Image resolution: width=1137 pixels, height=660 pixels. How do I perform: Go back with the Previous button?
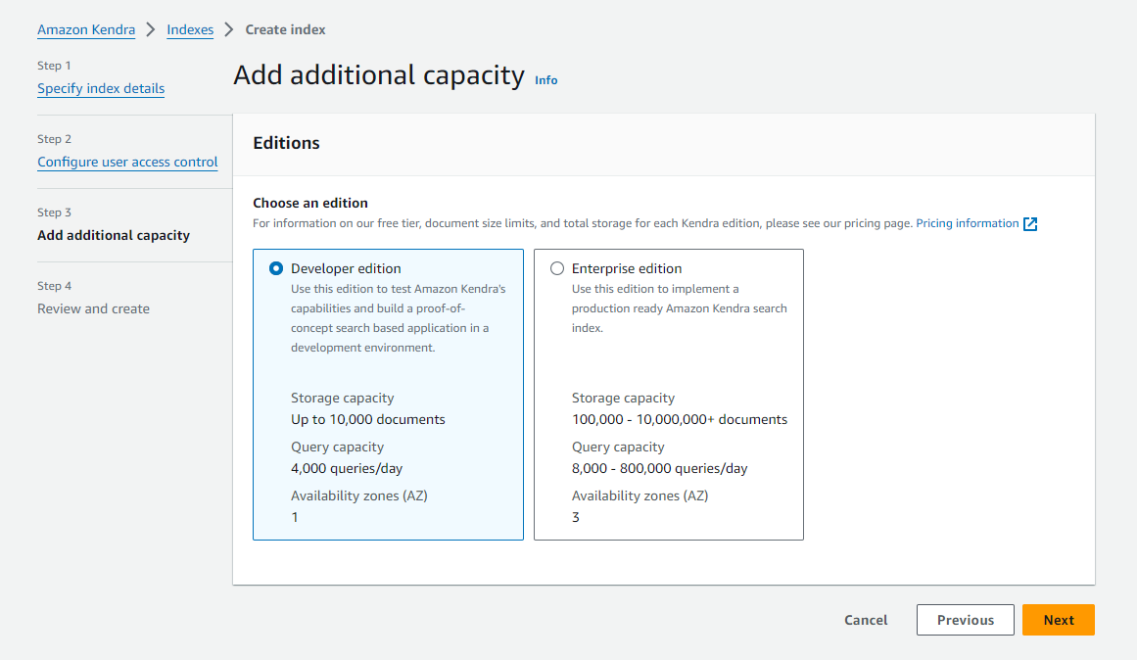[965, 620]
